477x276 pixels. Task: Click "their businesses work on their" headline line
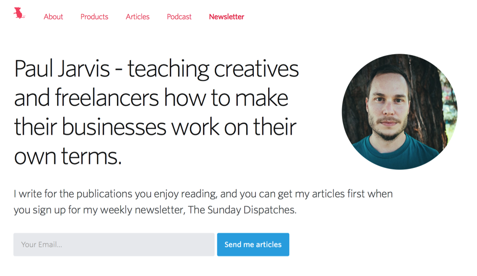click(155, 127)
